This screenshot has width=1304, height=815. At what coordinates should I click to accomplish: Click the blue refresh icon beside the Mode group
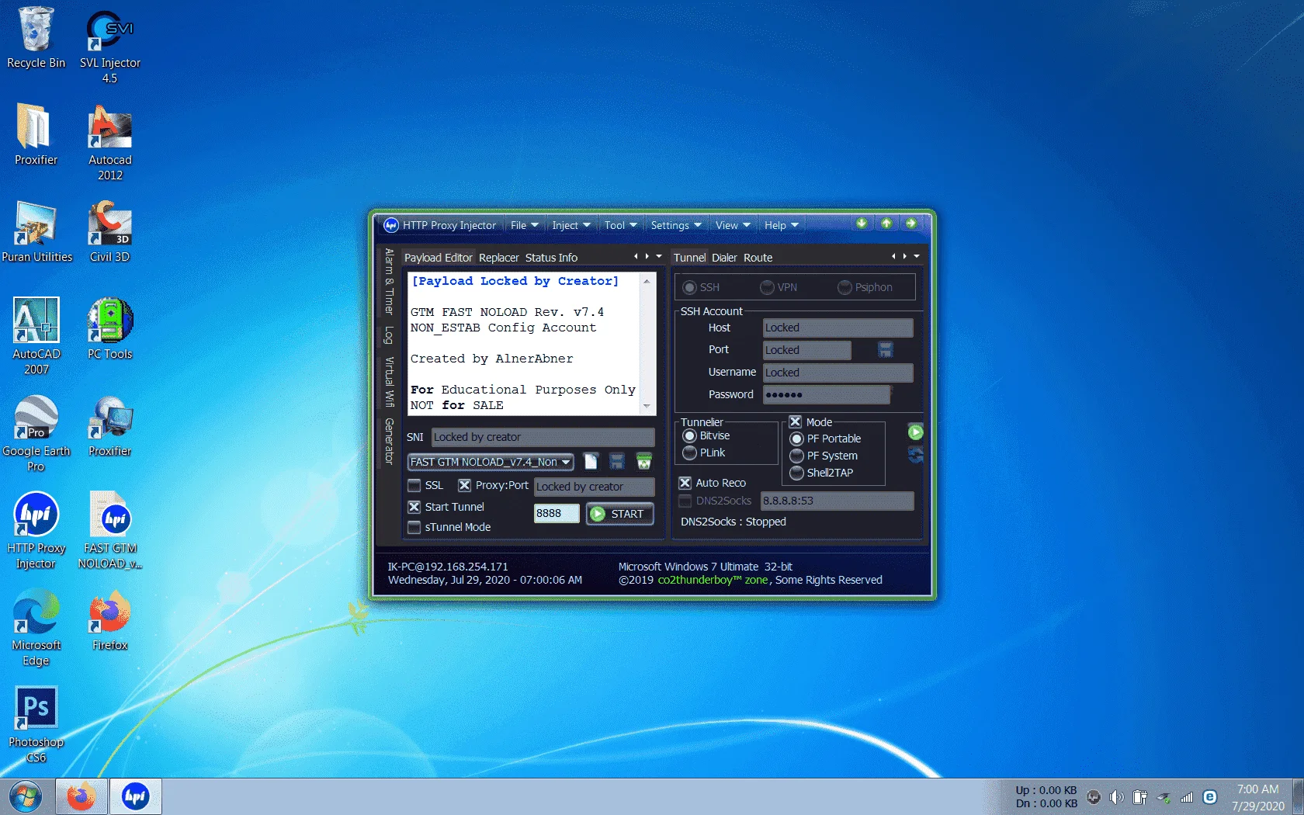coord(916,455)
